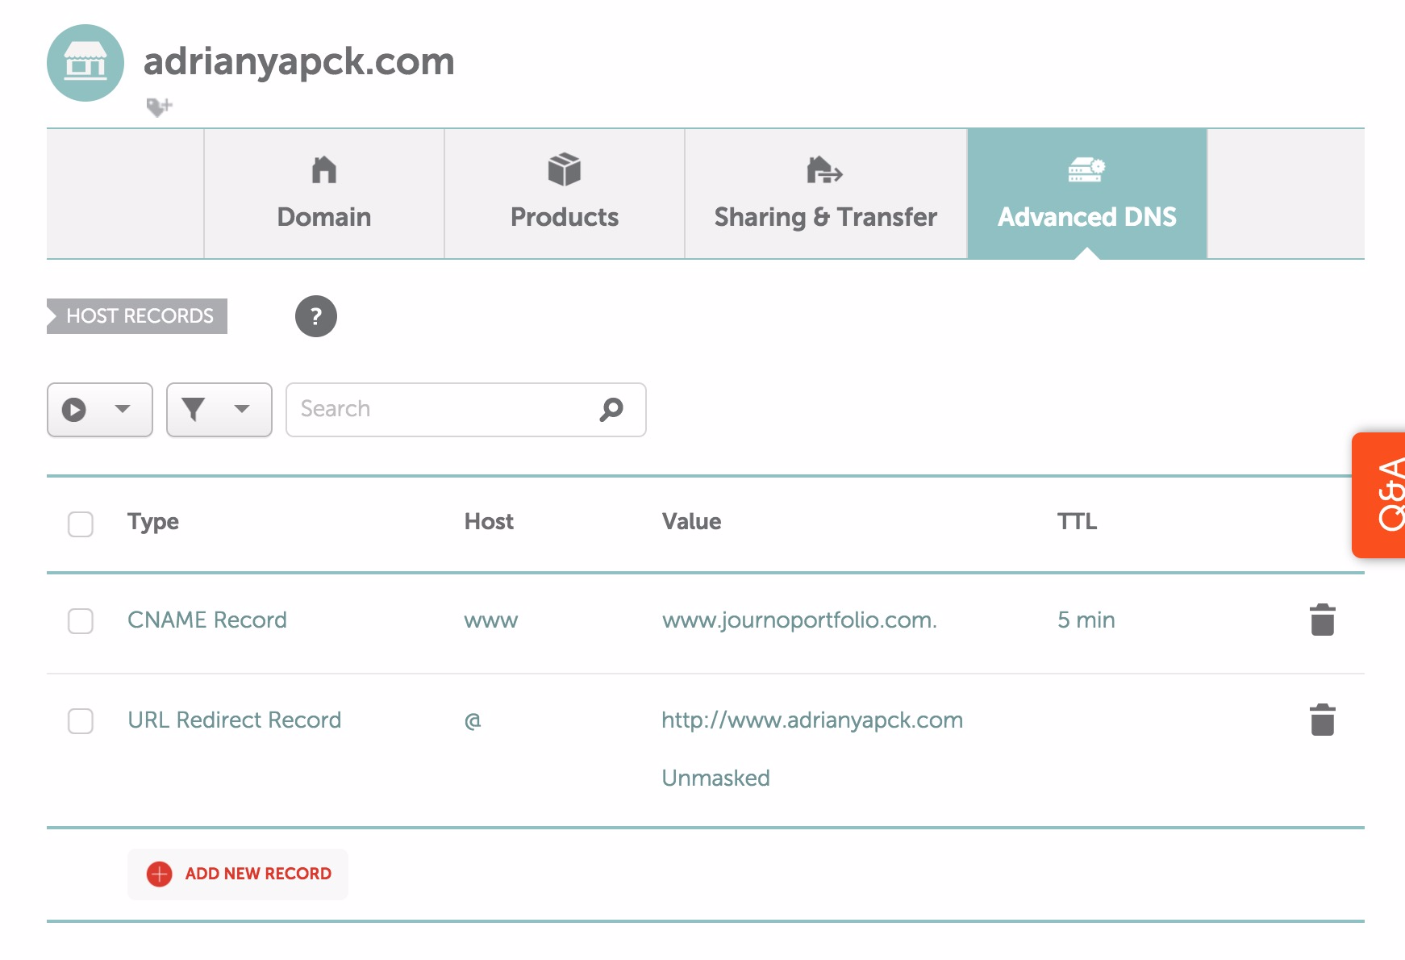The height and width of the screenshot is (960, 1405).
Task: Click the 'Unmasked' redirect setting text
Action: pyautogui.click(x=715, y=778)
